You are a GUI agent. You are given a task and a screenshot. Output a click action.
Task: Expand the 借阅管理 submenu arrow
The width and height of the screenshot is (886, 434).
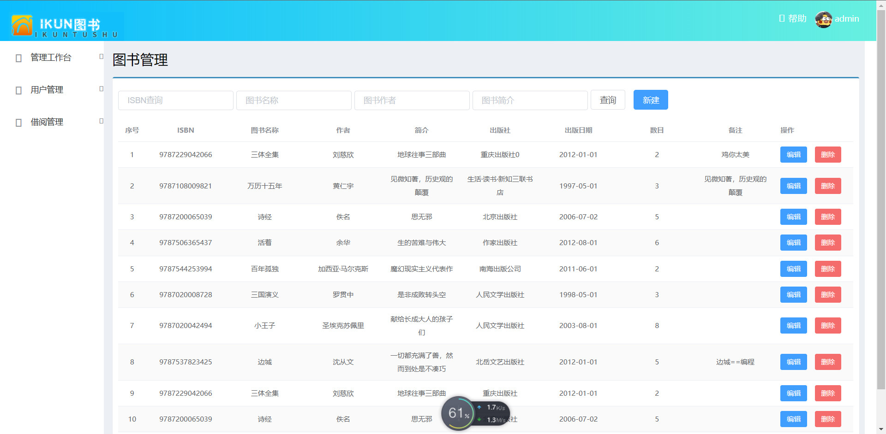coord(101,121)
